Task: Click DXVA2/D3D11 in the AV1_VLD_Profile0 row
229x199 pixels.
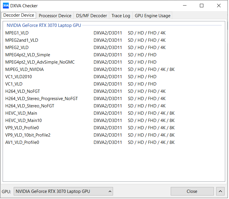Action: click(x=108, y=143)
